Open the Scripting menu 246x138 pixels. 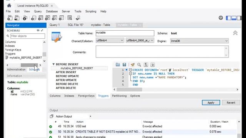[x=91, y=11]
